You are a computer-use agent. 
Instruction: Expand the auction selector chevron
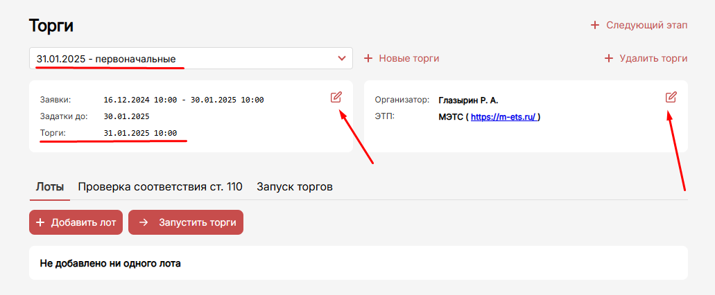pos(341,58)
